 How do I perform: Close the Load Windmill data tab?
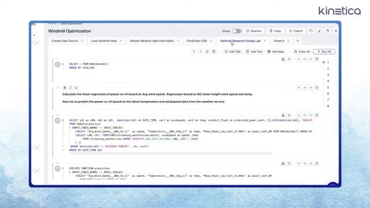click(121, 41)
